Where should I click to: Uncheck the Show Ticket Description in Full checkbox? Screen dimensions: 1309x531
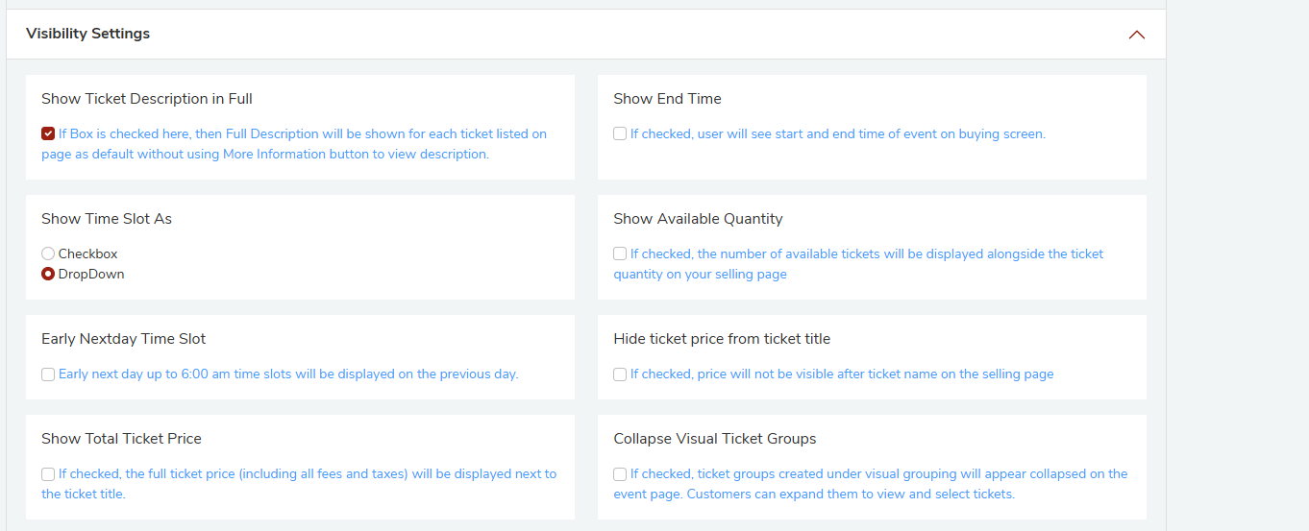pos(48,133)
